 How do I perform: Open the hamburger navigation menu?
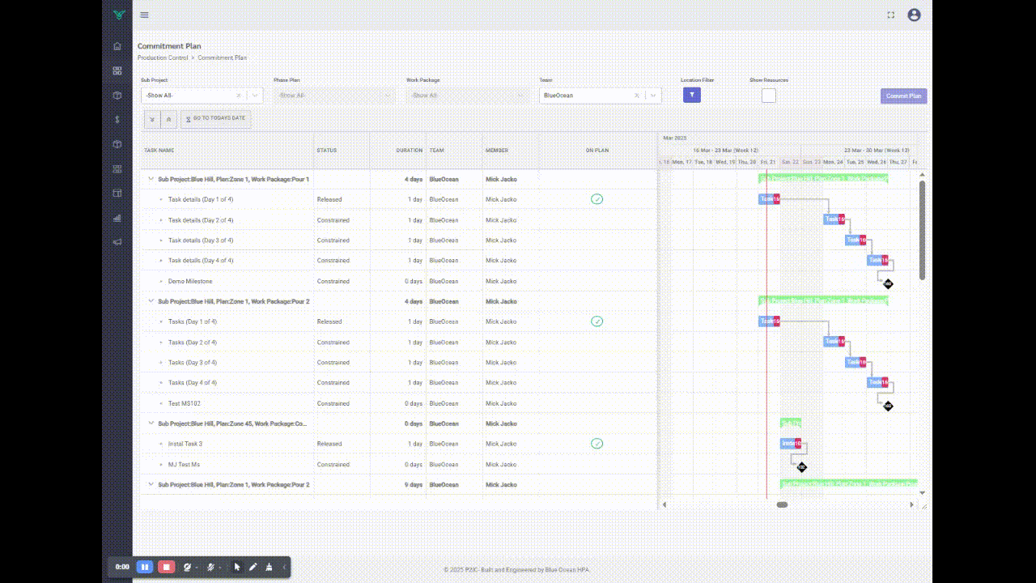coord(144,15)
